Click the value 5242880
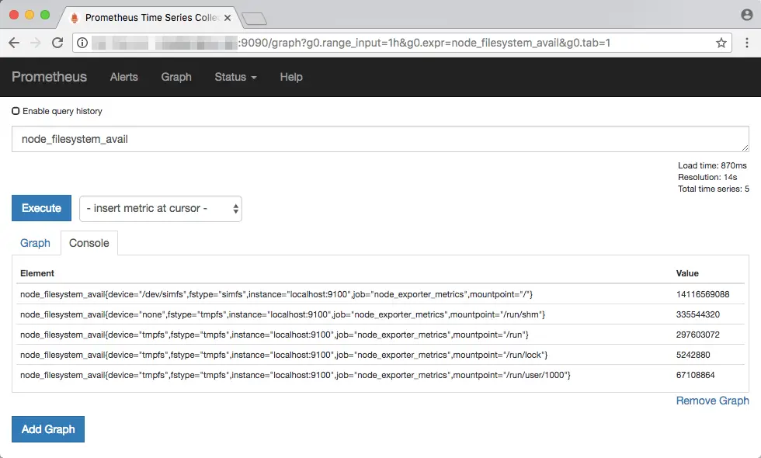Screen dimensions: 761x458 click(x=693, y=355)
